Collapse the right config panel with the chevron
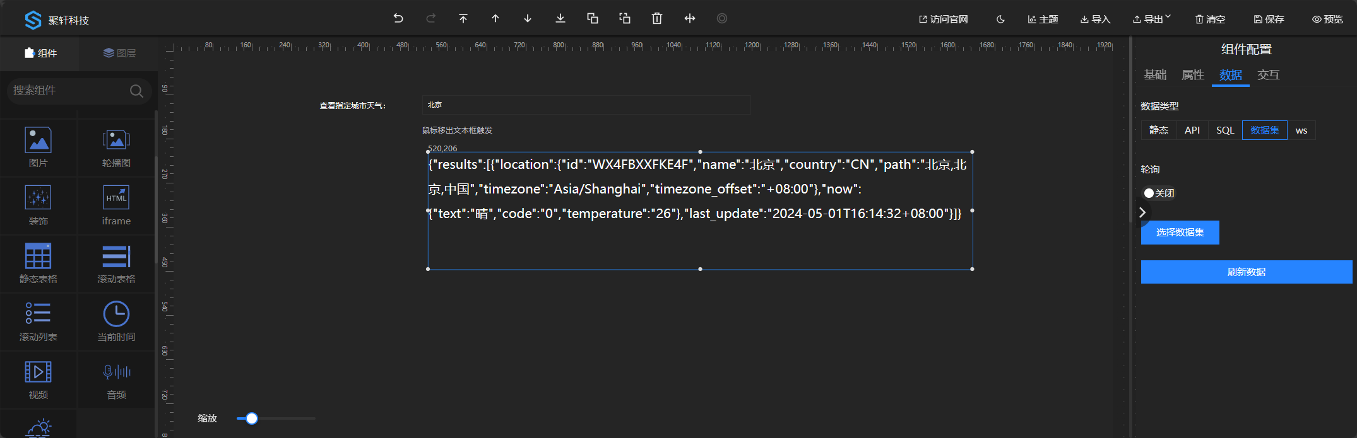 tap(1142, 212)
